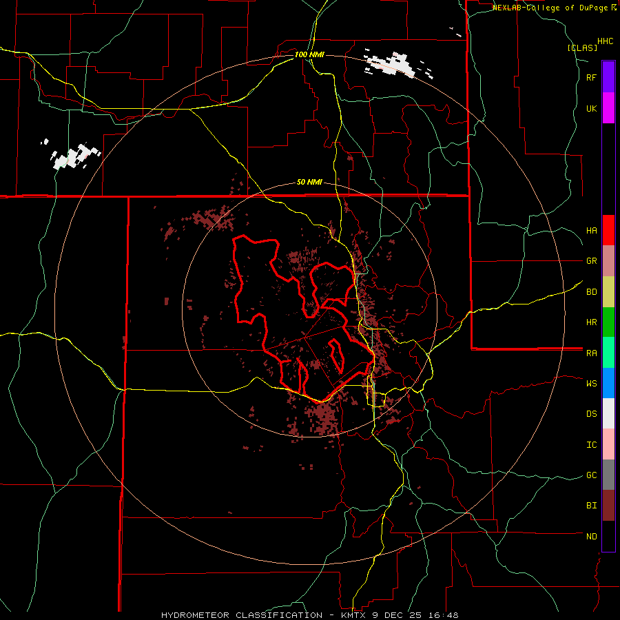The image size is (620, 620).
Task: Click the HR green legend swatch
Action: [608, 322]
